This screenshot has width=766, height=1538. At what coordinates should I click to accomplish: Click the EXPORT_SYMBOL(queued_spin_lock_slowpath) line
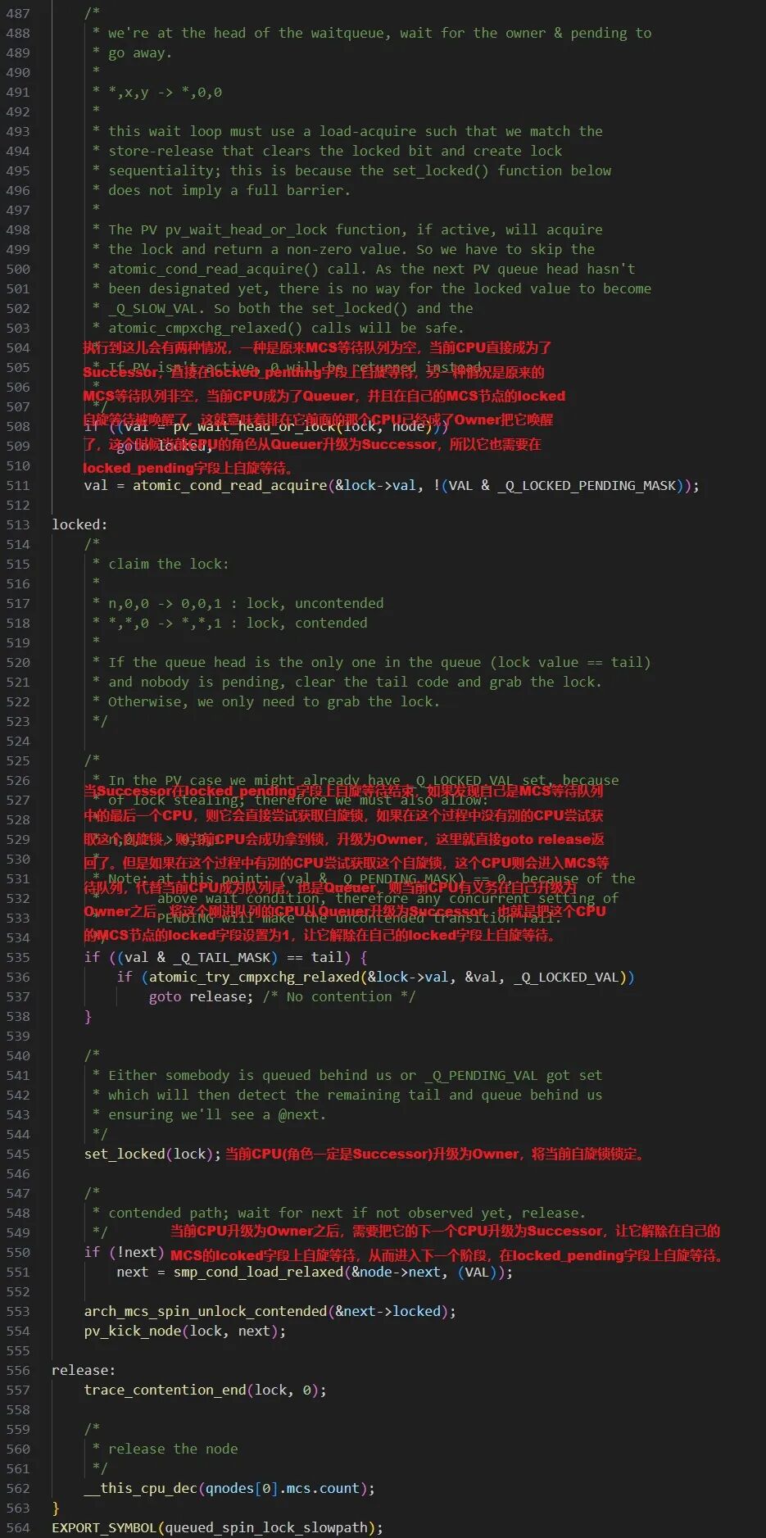coord(217,1527)
